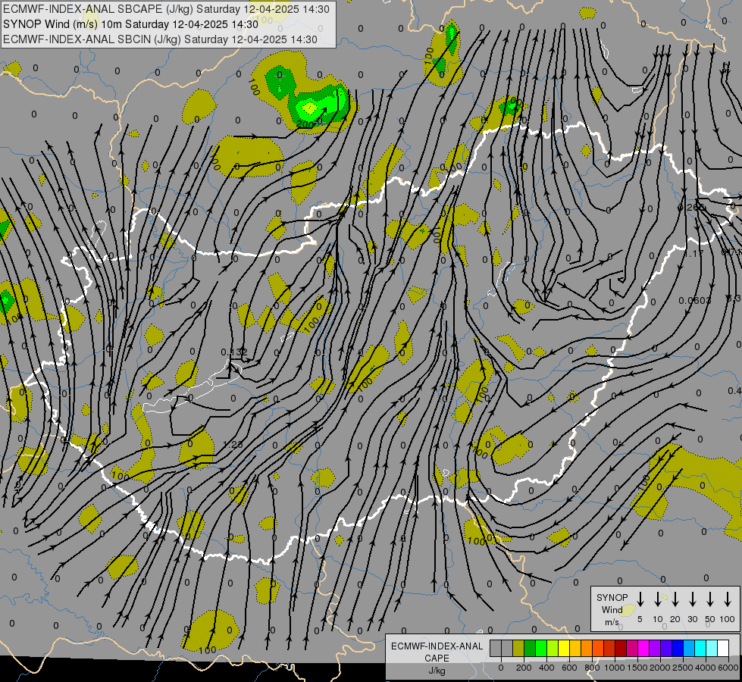Click the SBCIN title line
This screenshot has height=682, width=742.
160,39
